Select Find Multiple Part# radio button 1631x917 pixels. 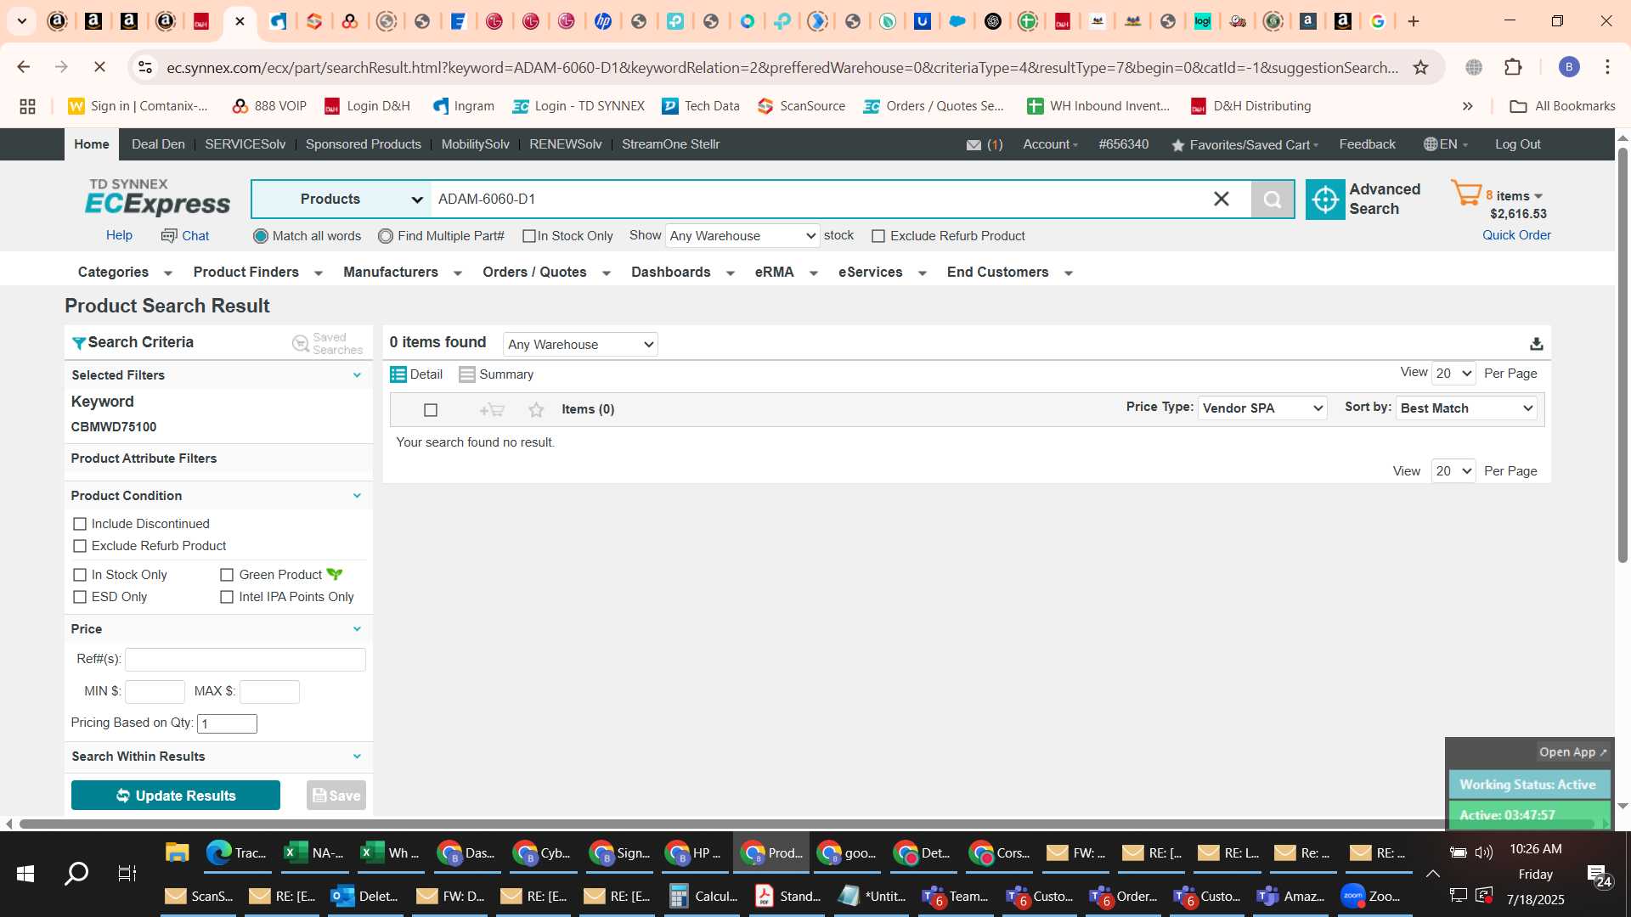pyautogui.click(x=386, y=236)
